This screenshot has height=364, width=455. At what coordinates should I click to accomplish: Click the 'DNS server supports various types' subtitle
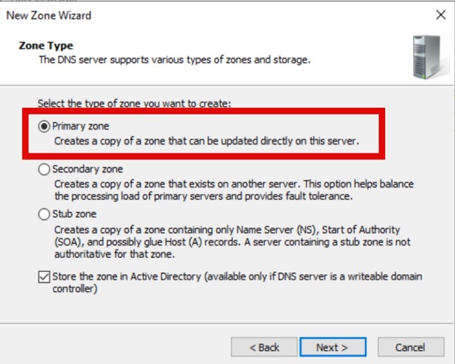click(x=175, y=60)
